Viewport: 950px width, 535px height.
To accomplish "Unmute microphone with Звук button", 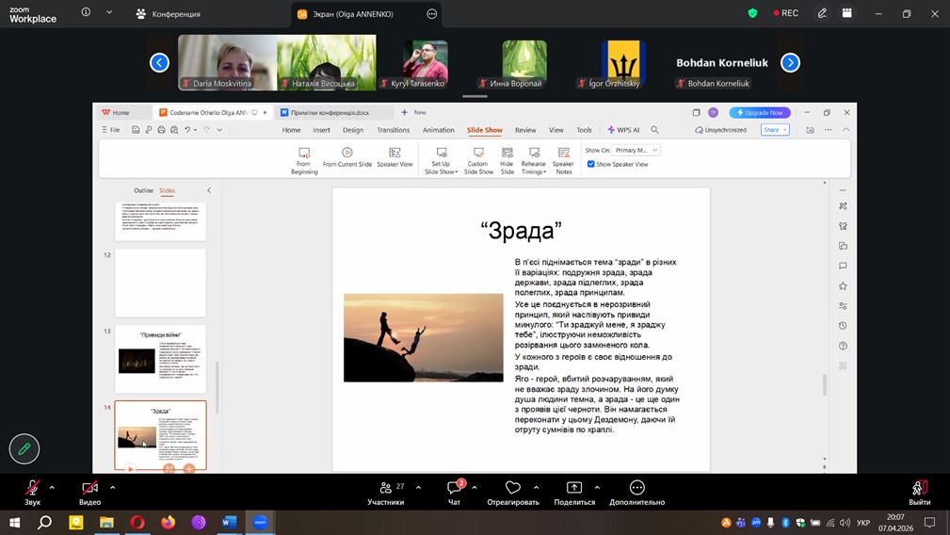I will pyautogui.click(x=33, y=488).
